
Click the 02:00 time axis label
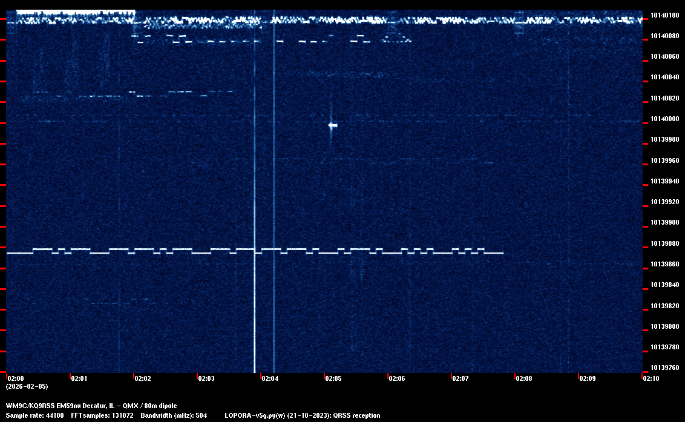[x=16, y=378]
